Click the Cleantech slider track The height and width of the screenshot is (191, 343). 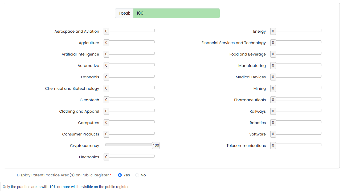coord(132,99)
